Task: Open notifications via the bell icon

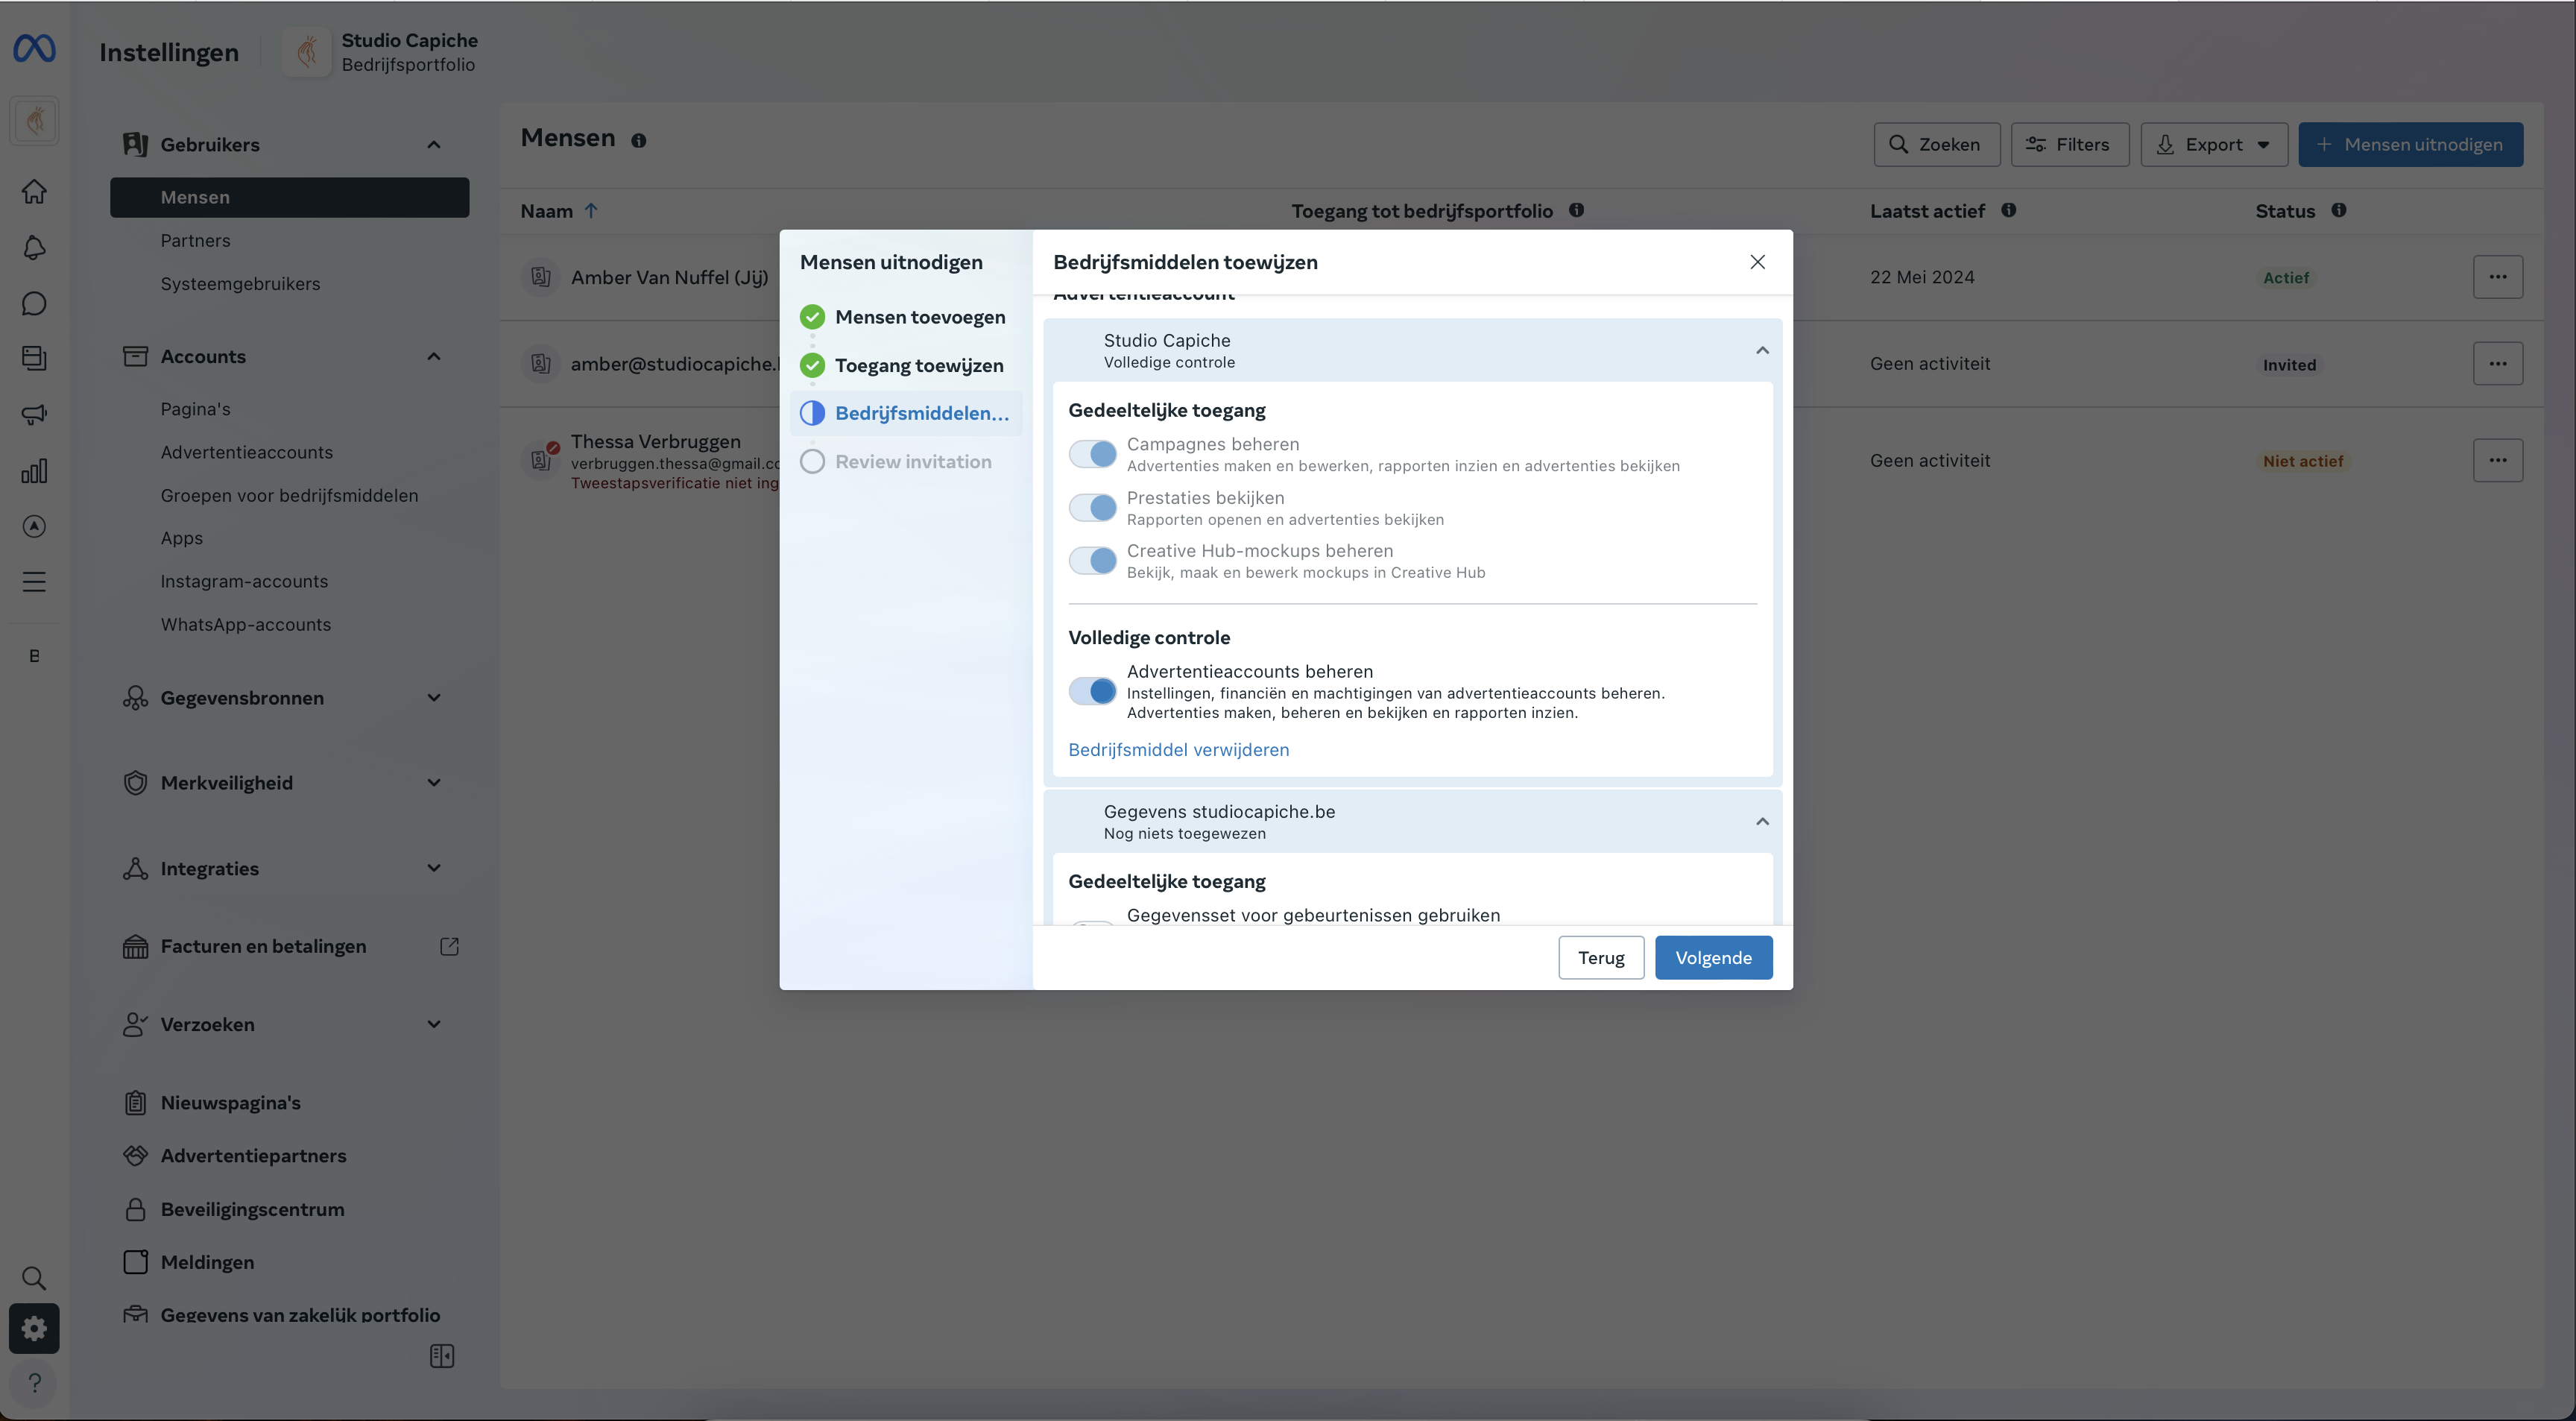Action: point(34,247)
